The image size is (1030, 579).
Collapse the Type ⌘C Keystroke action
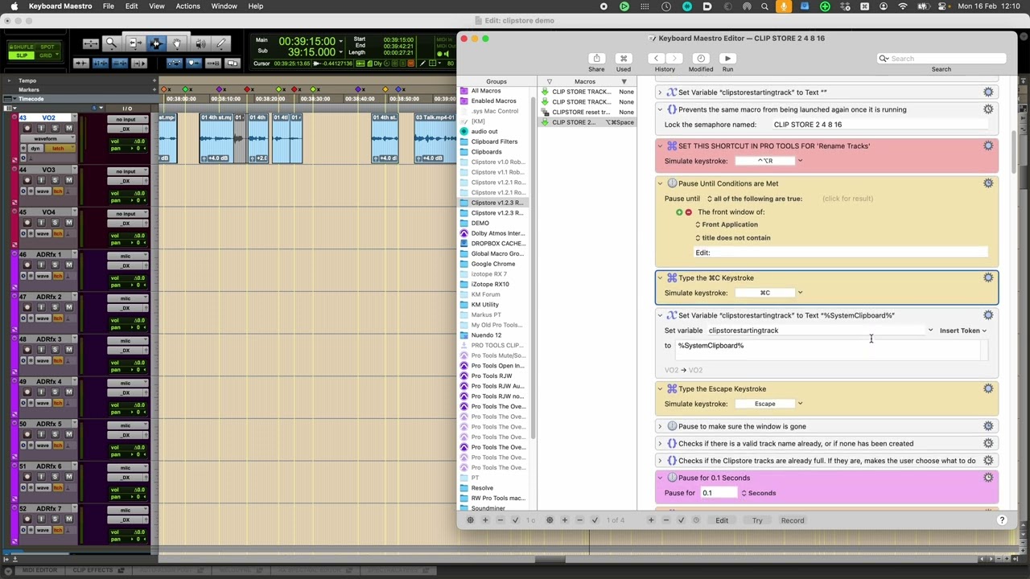coord(661,278)
